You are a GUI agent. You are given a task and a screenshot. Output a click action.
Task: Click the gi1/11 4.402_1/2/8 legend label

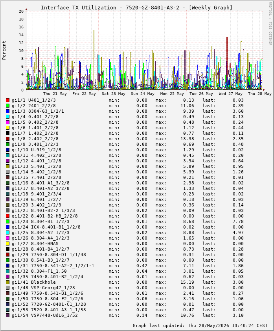coord(37,155)
